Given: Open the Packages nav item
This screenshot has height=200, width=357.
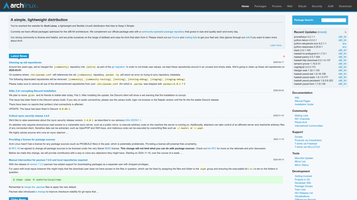Looking at the screenshot, I should coord(260,6).
